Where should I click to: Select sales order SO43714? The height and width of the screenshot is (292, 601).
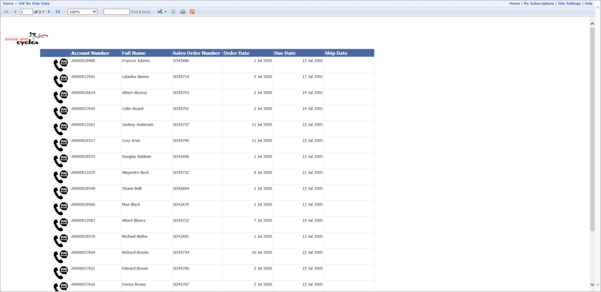pyautogui.click(x=181, y=77)
